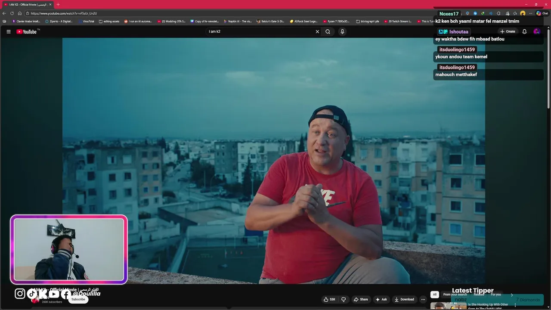Open the 'Ziperto - A Digital...' bookmark
This screenshot has width=551, height=310.
[x=59, y=21]
